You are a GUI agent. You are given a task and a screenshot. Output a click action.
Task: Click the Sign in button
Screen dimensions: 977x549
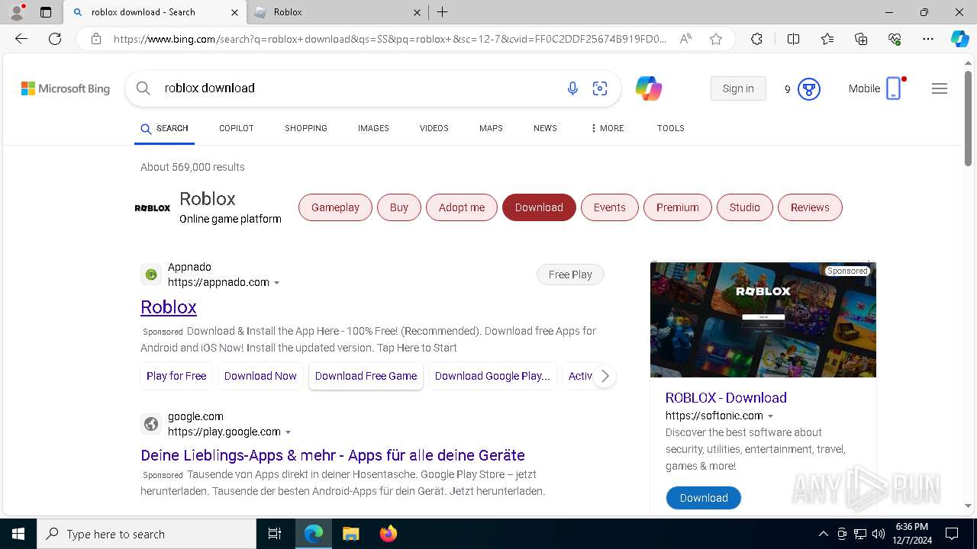[x=738, y=88]
